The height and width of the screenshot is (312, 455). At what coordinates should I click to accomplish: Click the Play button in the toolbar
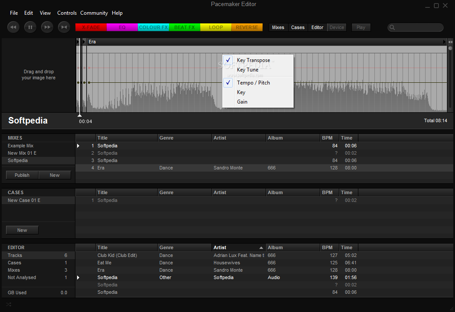coord(361,27)
